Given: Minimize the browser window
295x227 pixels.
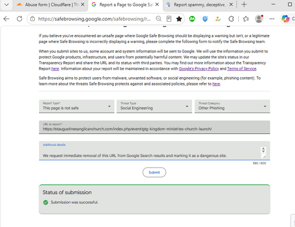Looking at the screenshot, I should [x=273, y=4].
